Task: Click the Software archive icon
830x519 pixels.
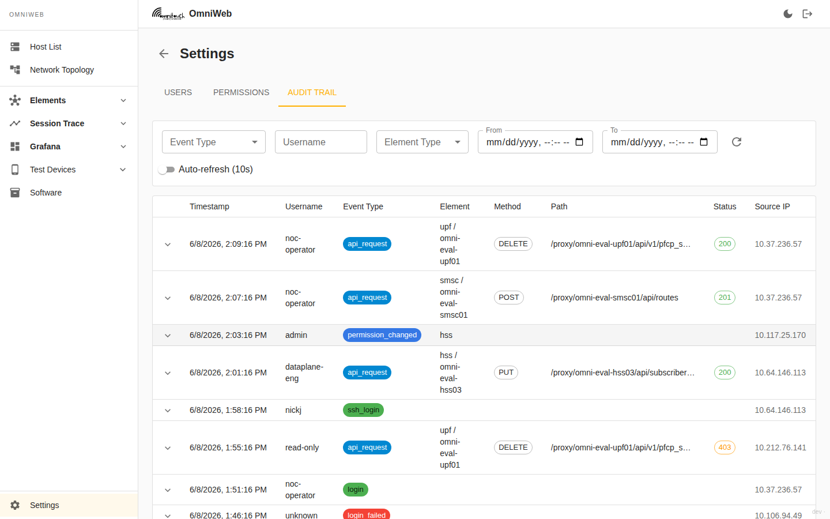Action: pyautogui.click(x=15, y=193)
